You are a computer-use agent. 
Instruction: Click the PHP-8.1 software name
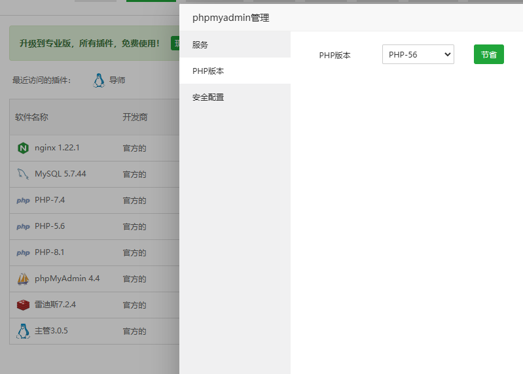point(49,252)
